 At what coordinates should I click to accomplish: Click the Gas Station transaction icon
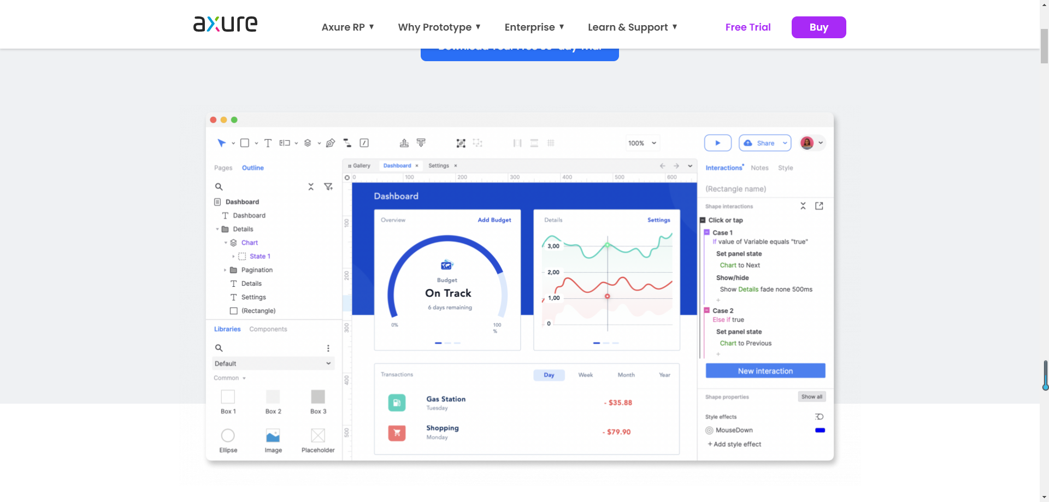point(397,403)
